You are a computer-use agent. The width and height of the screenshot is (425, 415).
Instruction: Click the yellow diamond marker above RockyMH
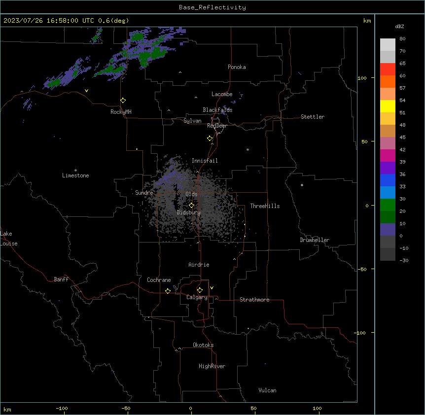(x=123, y=101)
